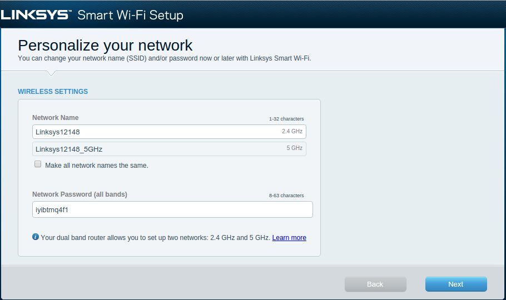Image resolution: width=506 pixels, height=300 pixels.
Task: Check 'Make all network names the same'
Action: [38, 164]
